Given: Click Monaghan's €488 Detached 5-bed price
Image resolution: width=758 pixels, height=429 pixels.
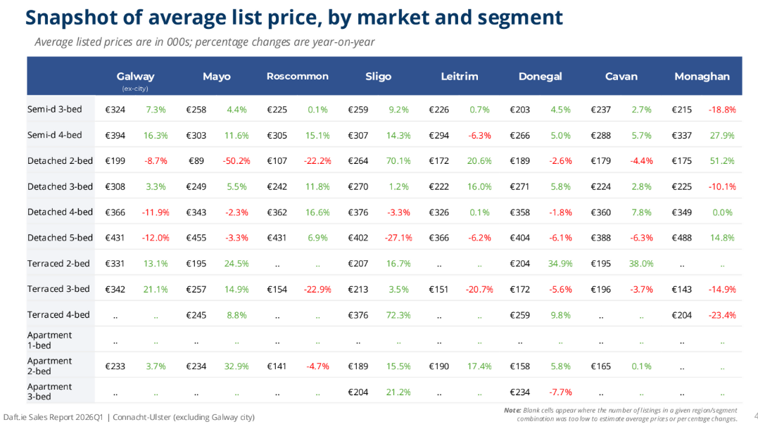Looking at the screenshot, I should click(x=681, y=238).
